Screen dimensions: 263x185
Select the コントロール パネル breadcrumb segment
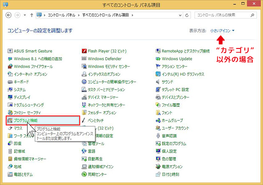(62, 15)
